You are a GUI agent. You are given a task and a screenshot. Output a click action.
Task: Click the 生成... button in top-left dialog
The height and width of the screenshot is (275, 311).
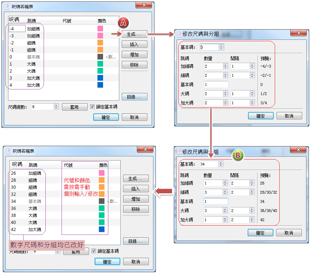click(134, 35)
